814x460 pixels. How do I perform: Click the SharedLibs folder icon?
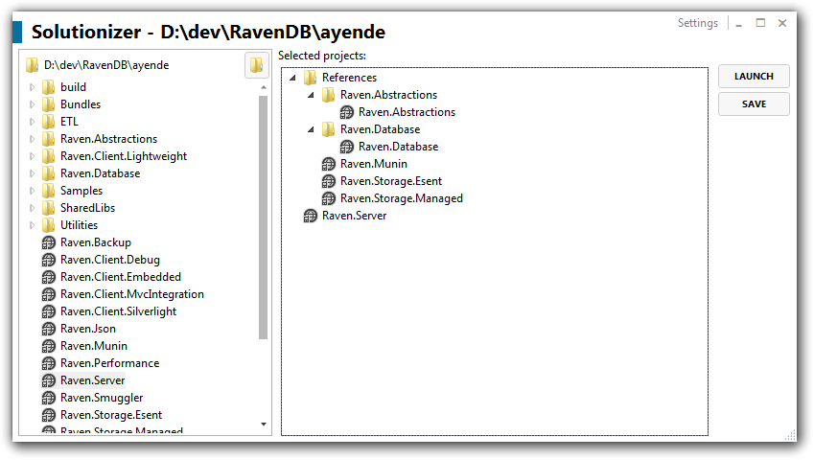click(48, 207)
